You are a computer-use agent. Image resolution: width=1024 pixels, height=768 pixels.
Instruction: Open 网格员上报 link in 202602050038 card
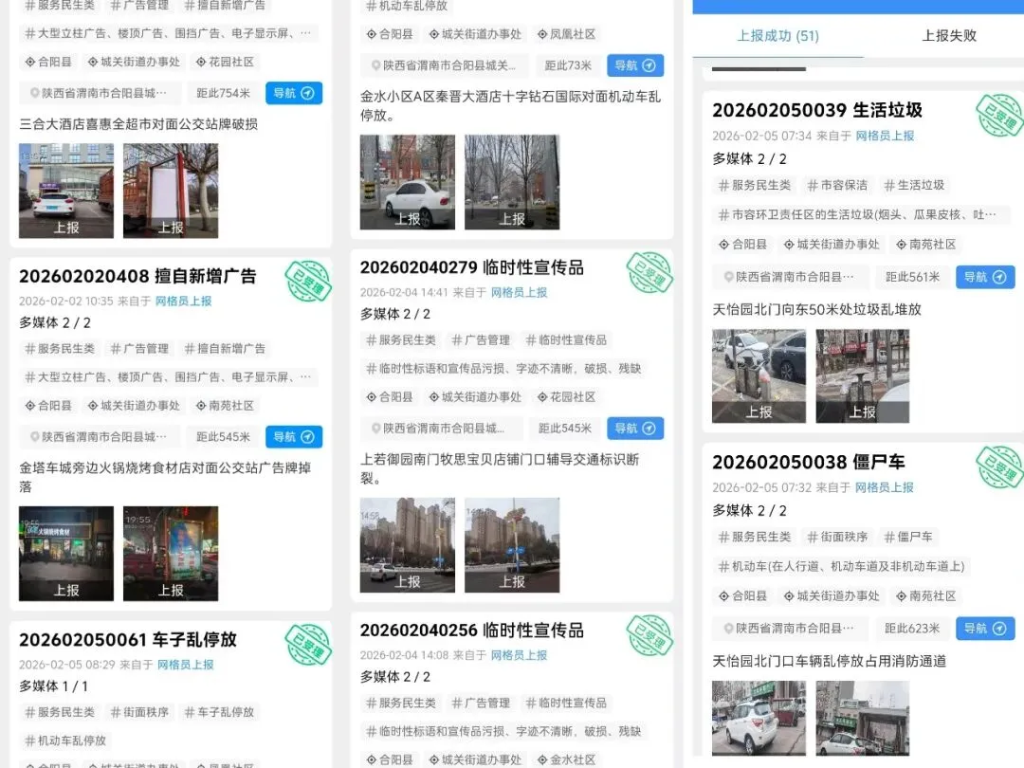point(885,488)
